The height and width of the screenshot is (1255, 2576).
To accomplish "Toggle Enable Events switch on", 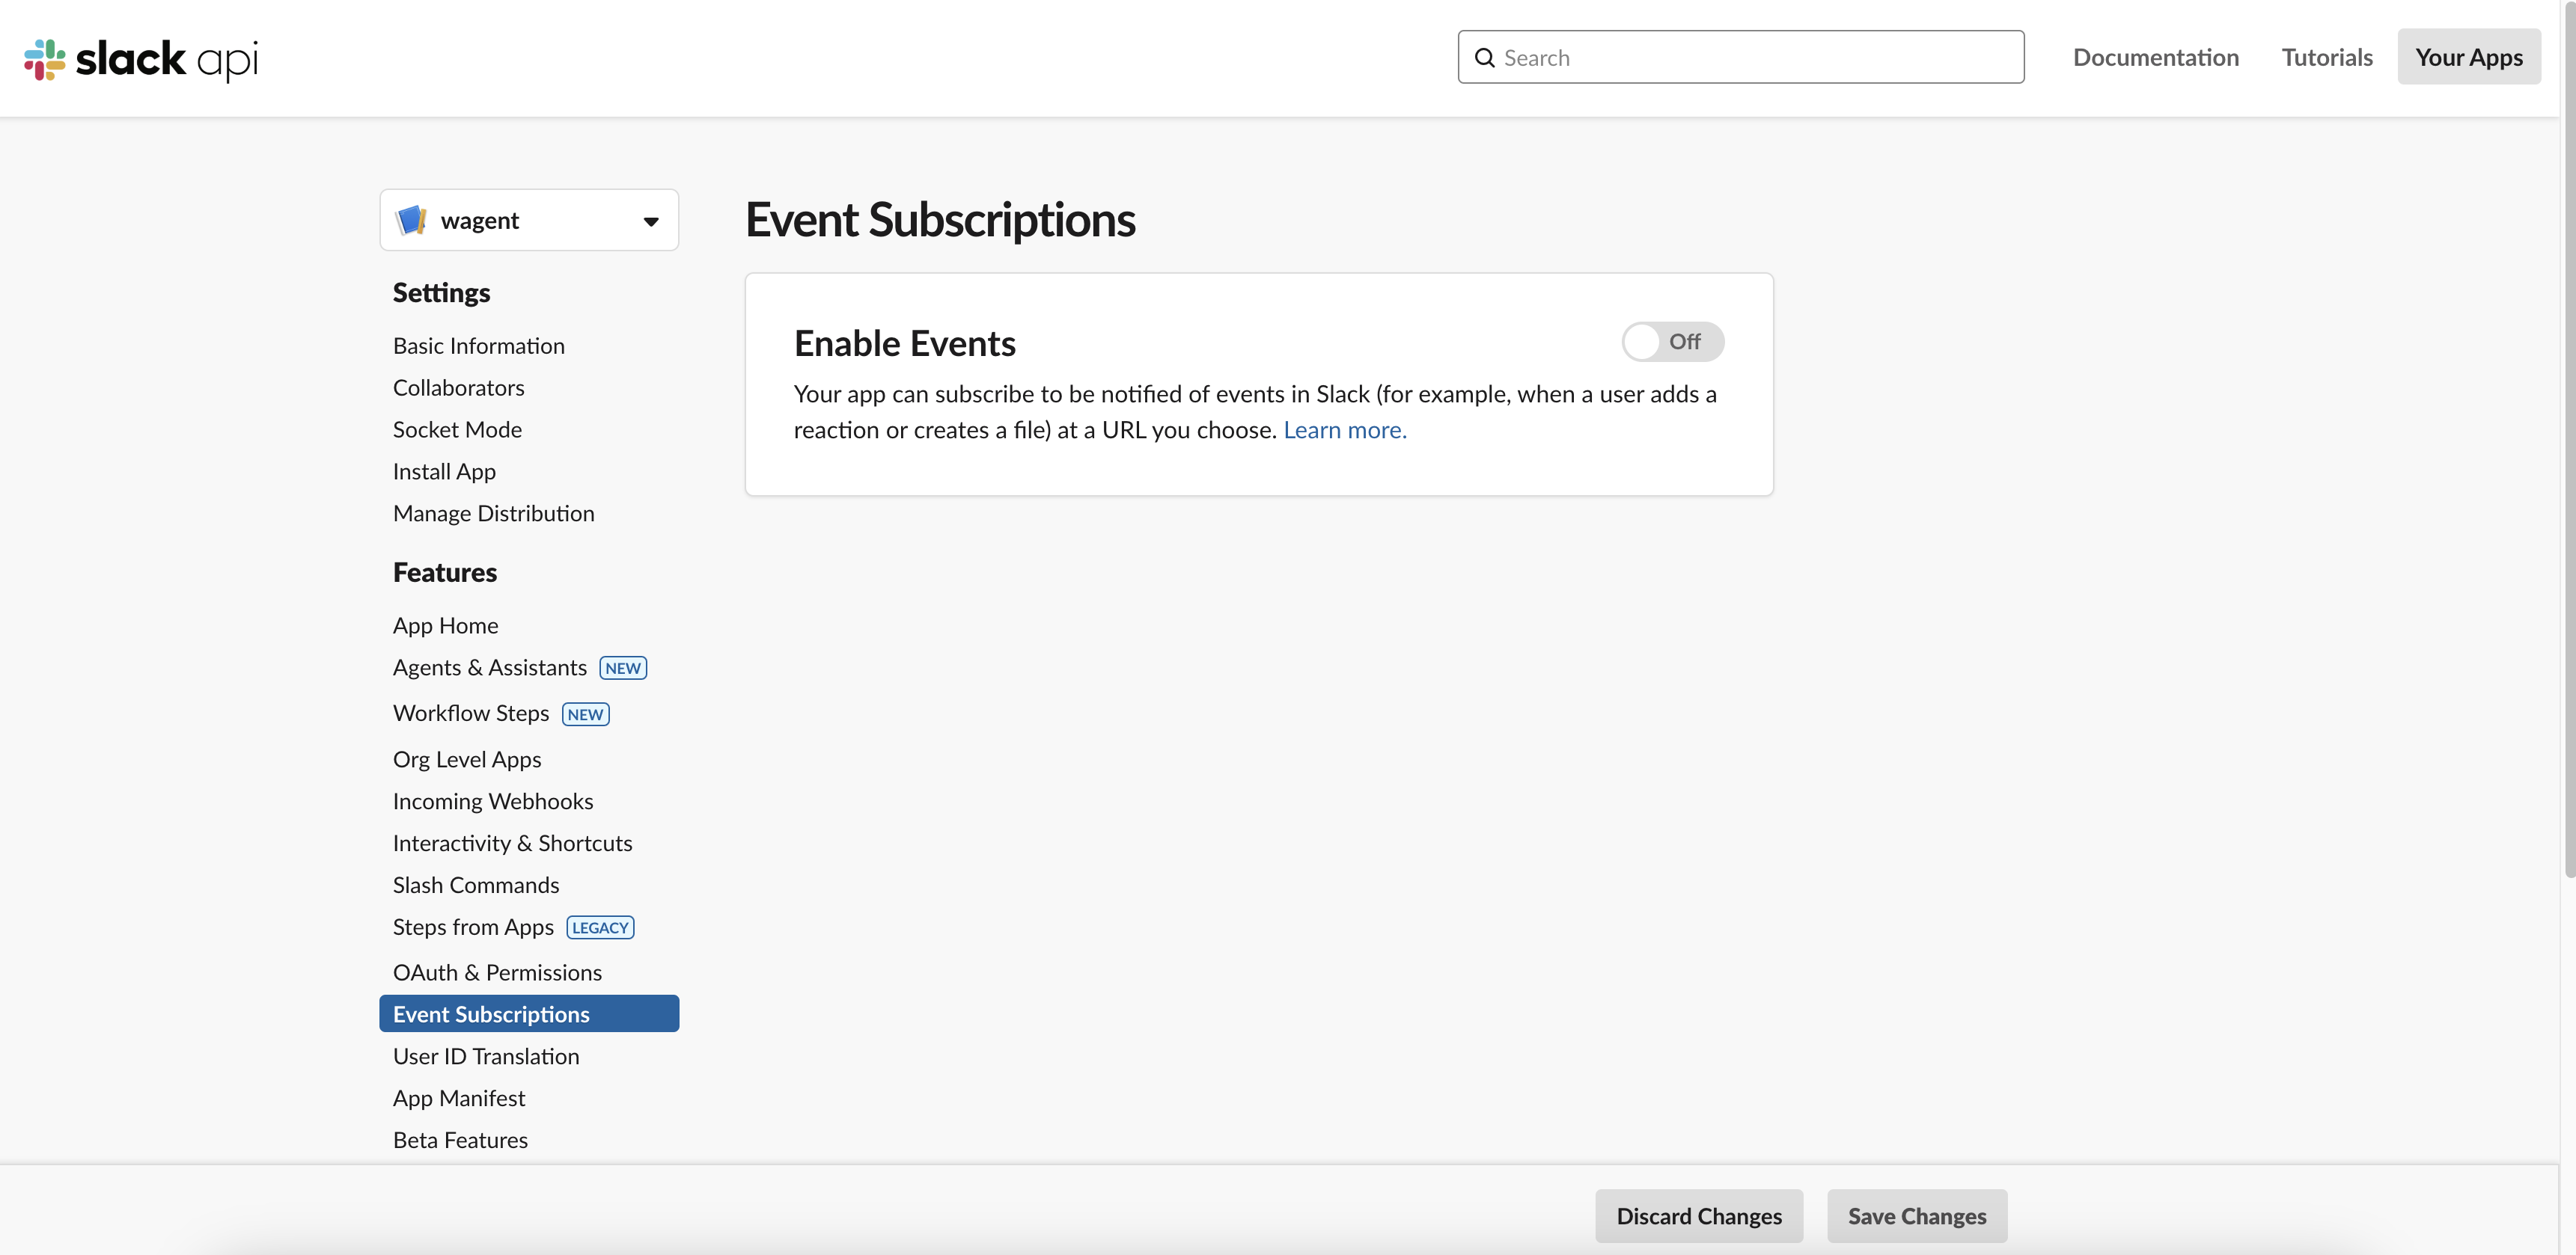I will pyautogui.click(x=1672, y=342).
